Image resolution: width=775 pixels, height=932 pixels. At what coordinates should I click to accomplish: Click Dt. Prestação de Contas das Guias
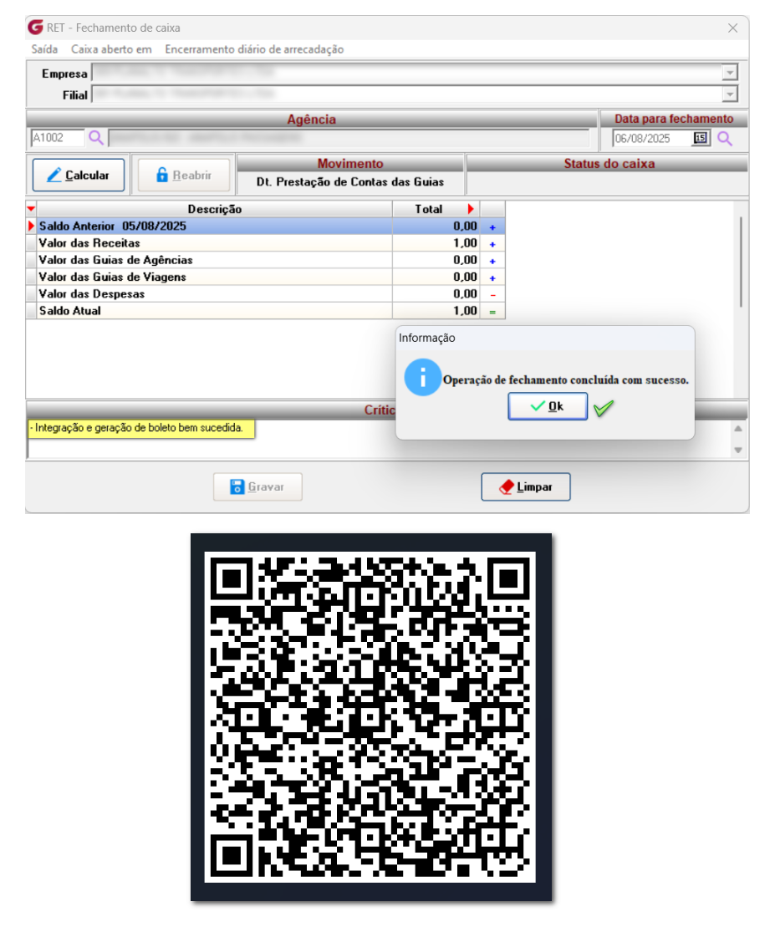pos(350,182)
